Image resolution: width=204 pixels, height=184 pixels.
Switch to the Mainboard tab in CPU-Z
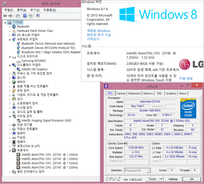click(134, 93)
